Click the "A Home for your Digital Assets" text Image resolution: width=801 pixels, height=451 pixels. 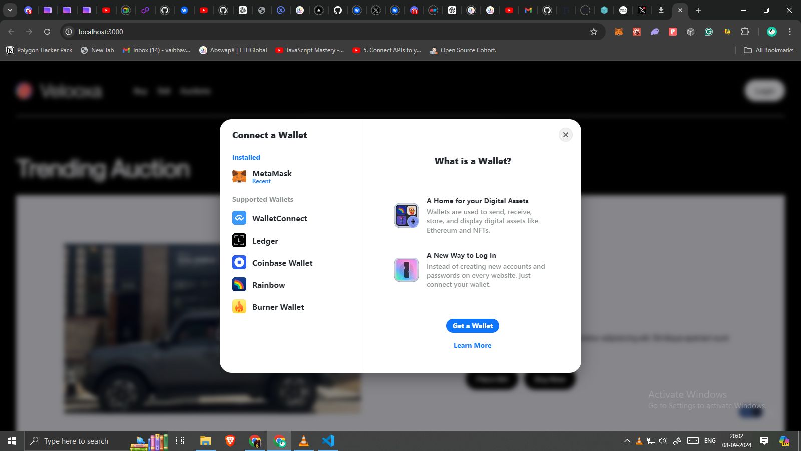click(477, 201)
